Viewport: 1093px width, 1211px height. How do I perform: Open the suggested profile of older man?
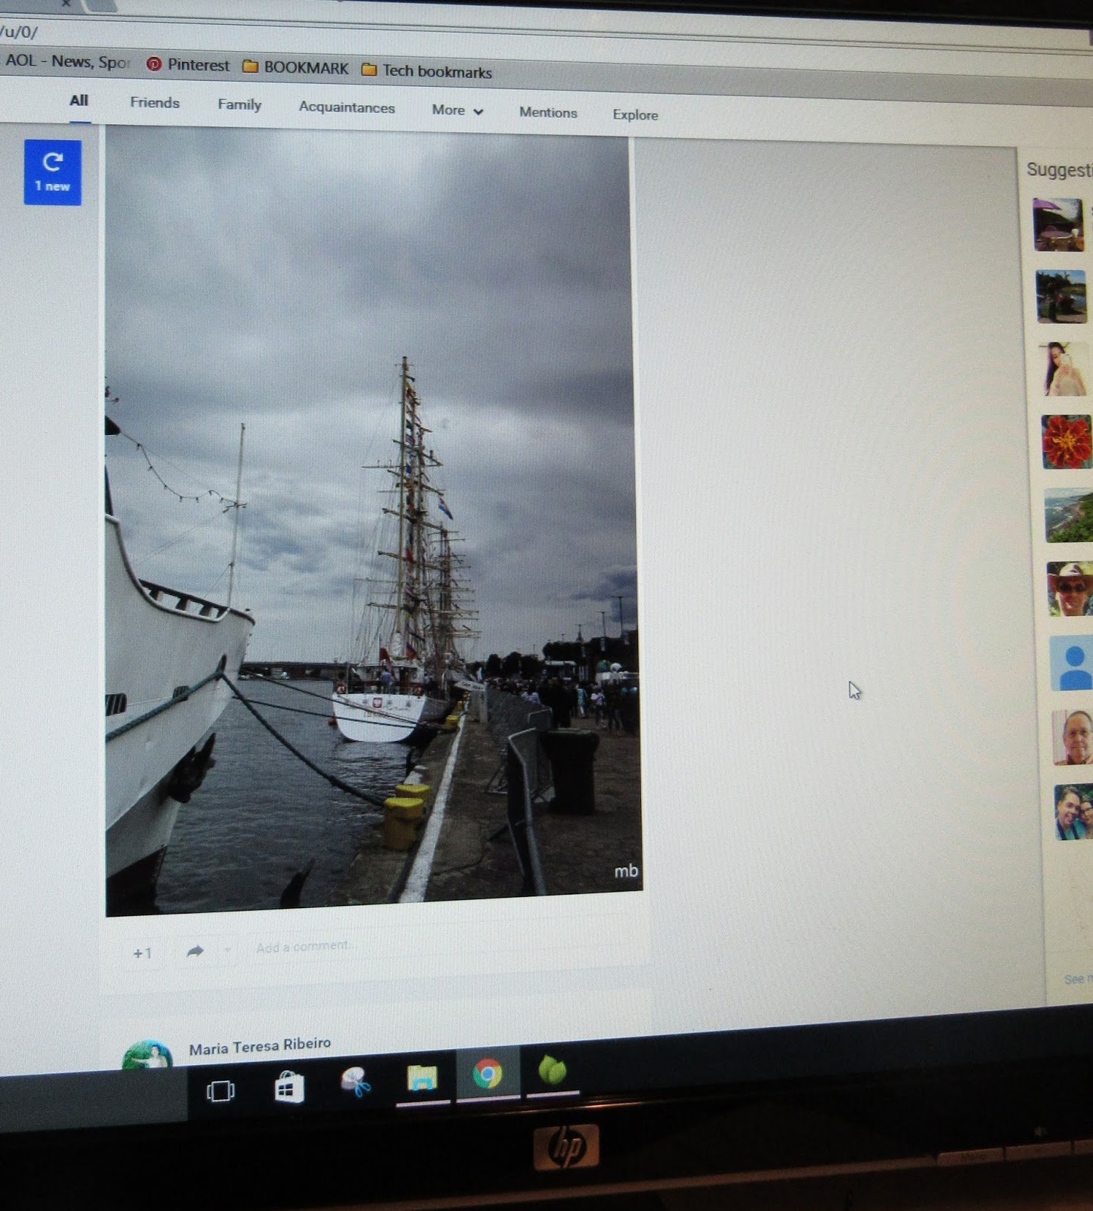[x=1073, y=736]
